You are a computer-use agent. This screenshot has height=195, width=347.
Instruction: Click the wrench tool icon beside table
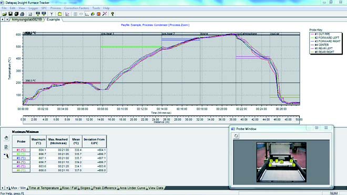click(x=6, y=156)
